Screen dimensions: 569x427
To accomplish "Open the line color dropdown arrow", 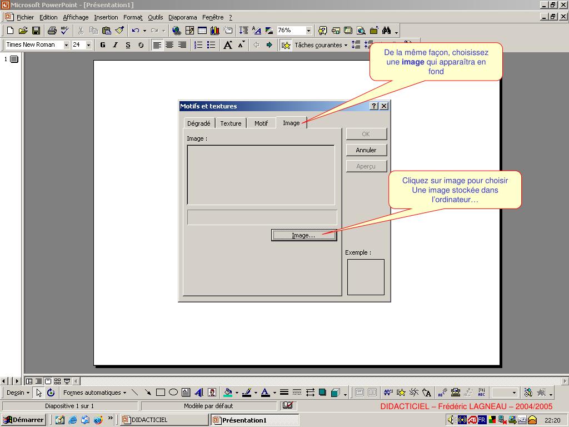I will click(x=256, y=393).
